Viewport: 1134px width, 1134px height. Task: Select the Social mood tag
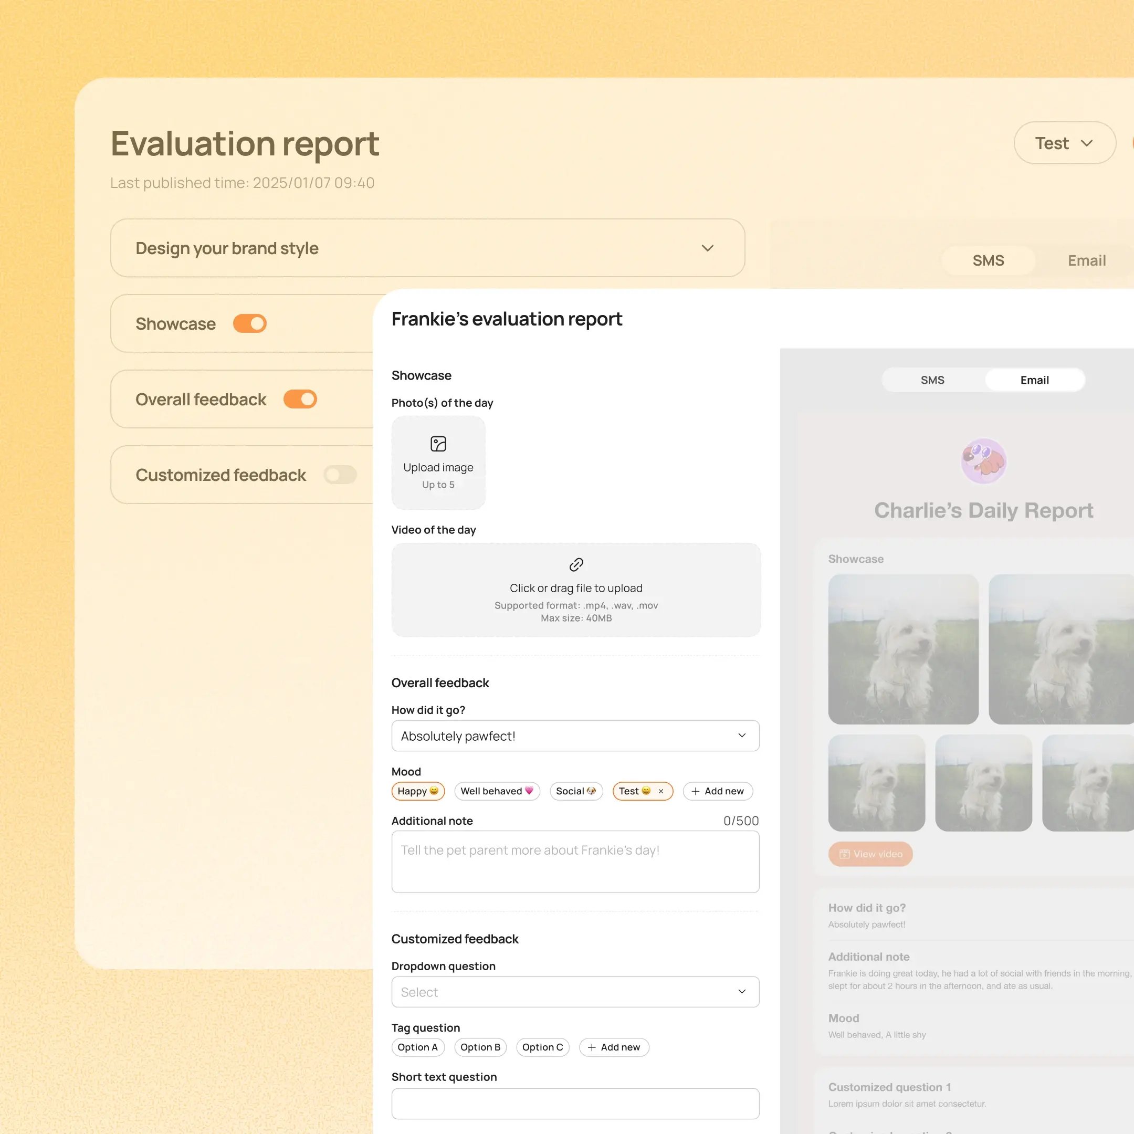coord(576,791)
